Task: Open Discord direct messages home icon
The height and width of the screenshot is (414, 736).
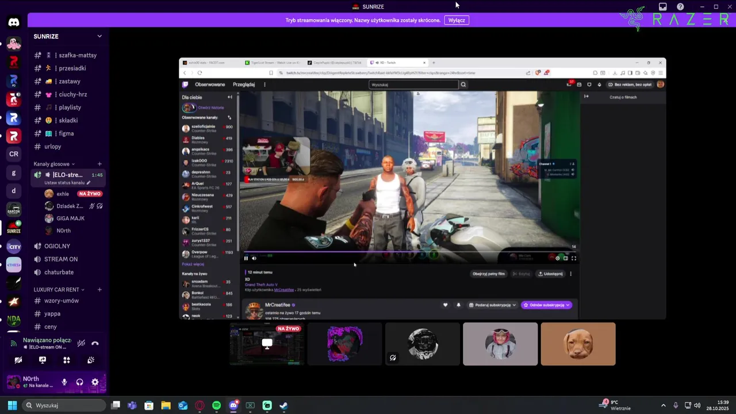Action: (x=14, y=22)
